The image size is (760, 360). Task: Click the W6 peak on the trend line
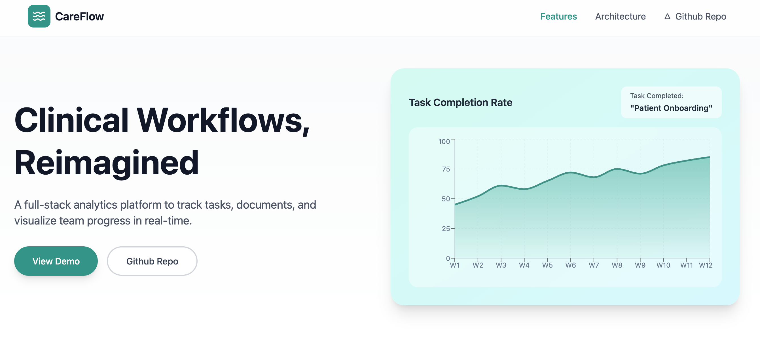(570, 173)
